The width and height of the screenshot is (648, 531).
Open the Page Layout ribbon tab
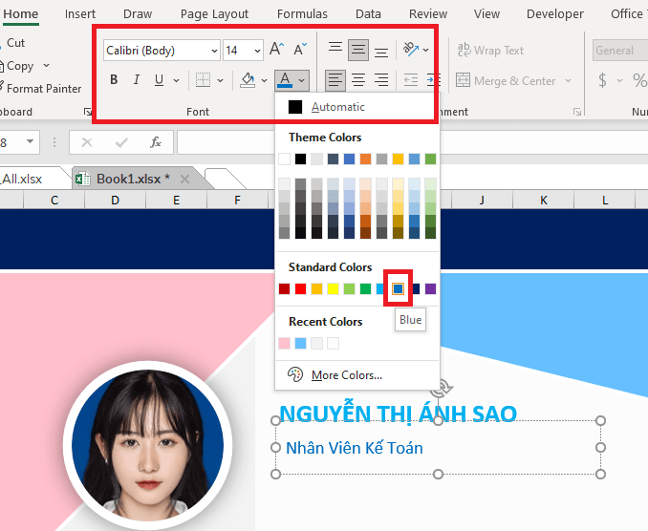(x=214, y=14)
